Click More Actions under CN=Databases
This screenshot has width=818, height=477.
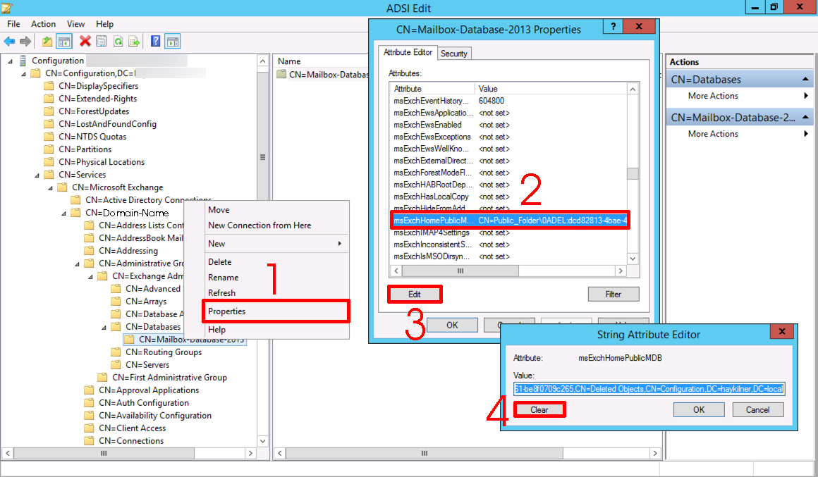pyautogui.click(x=713, y=95)
